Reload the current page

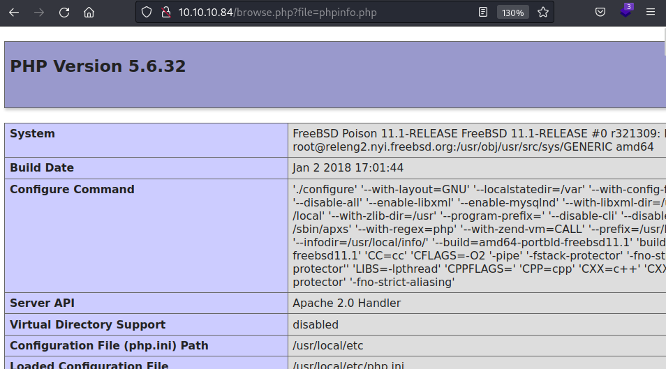(64, 13)
